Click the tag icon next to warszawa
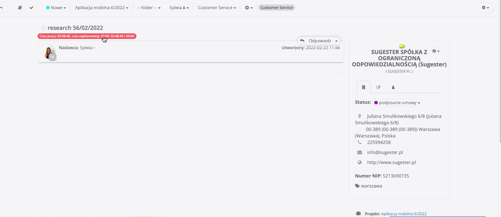The image size is (501, 217). pyautogui.click(x=357, y=186)
